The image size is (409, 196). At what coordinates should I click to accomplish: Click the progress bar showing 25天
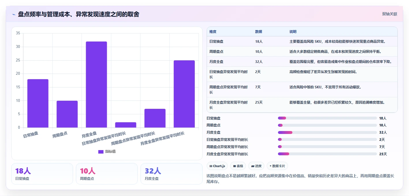pos(327,154)
